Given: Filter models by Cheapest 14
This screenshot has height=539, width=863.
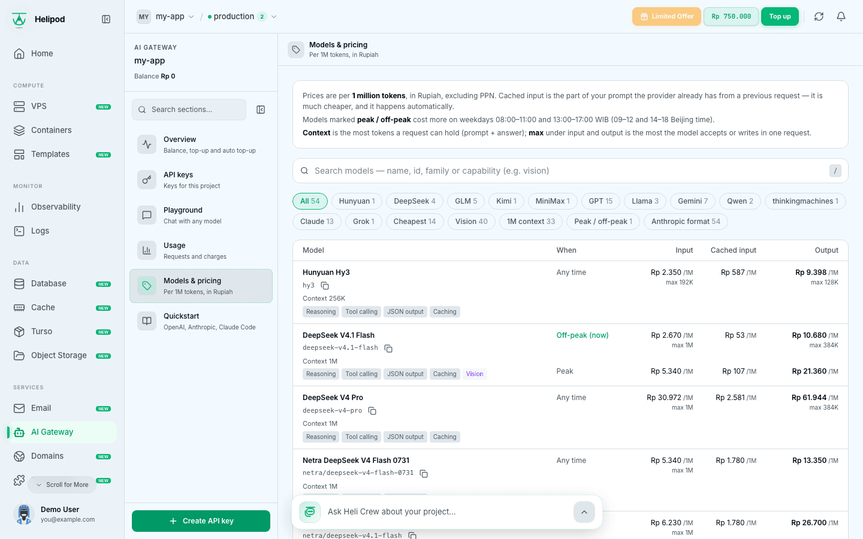Looking at the screenshot, I should coord(415,222).
